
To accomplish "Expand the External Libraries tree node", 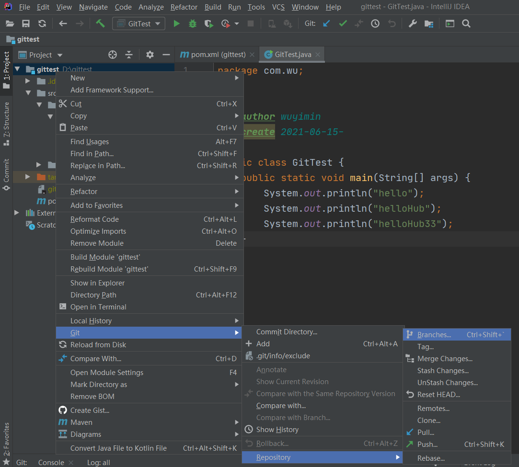I will coord(17,213).
